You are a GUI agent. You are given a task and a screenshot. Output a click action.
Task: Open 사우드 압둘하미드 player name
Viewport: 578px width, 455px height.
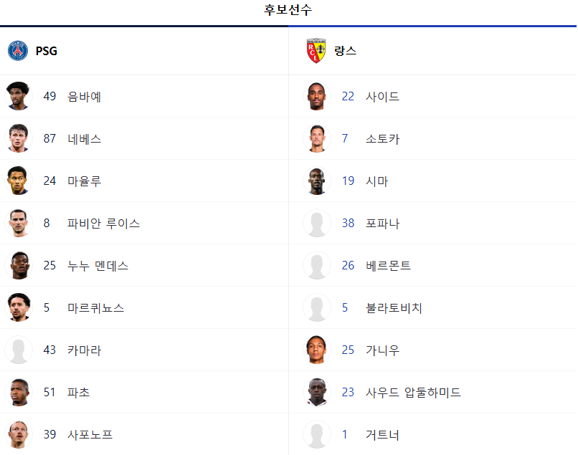pyautogui.click(x=413, y=393)
